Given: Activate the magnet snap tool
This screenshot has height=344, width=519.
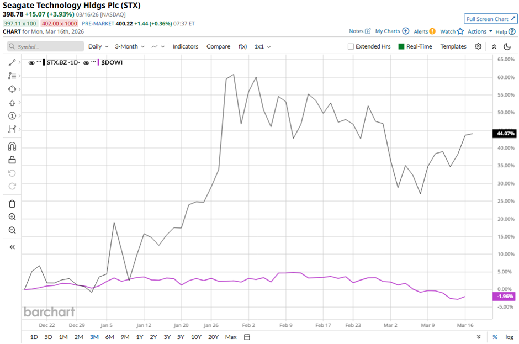Looking at the screenshot, I should click(12, 146).
